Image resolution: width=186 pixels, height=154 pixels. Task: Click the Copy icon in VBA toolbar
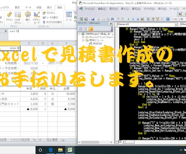(103, 19)
